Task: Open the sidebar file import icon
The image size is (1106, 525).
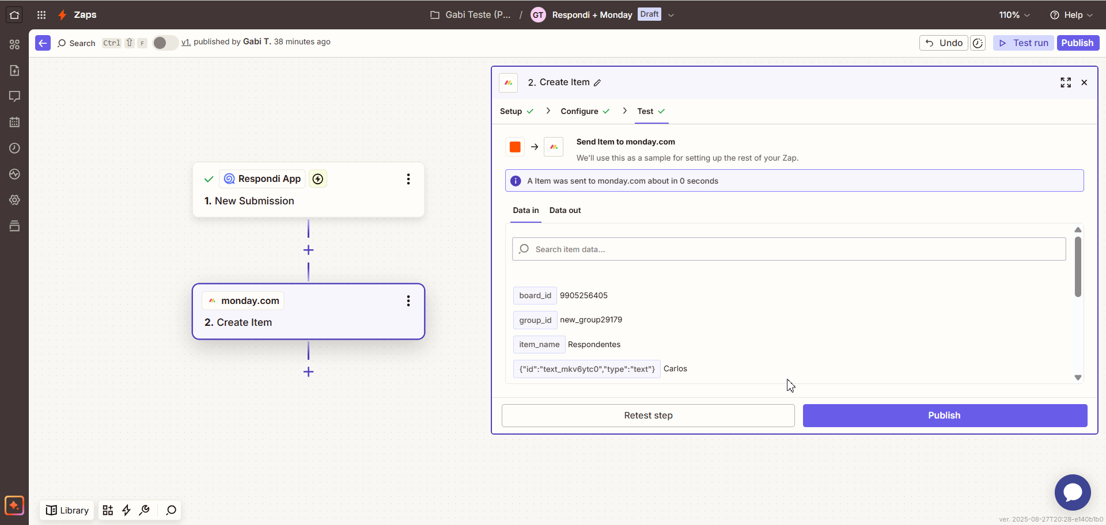Action: (x=14, y=70)
